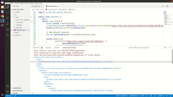
Task: Split the editor to the right
Action: [167, 6]
